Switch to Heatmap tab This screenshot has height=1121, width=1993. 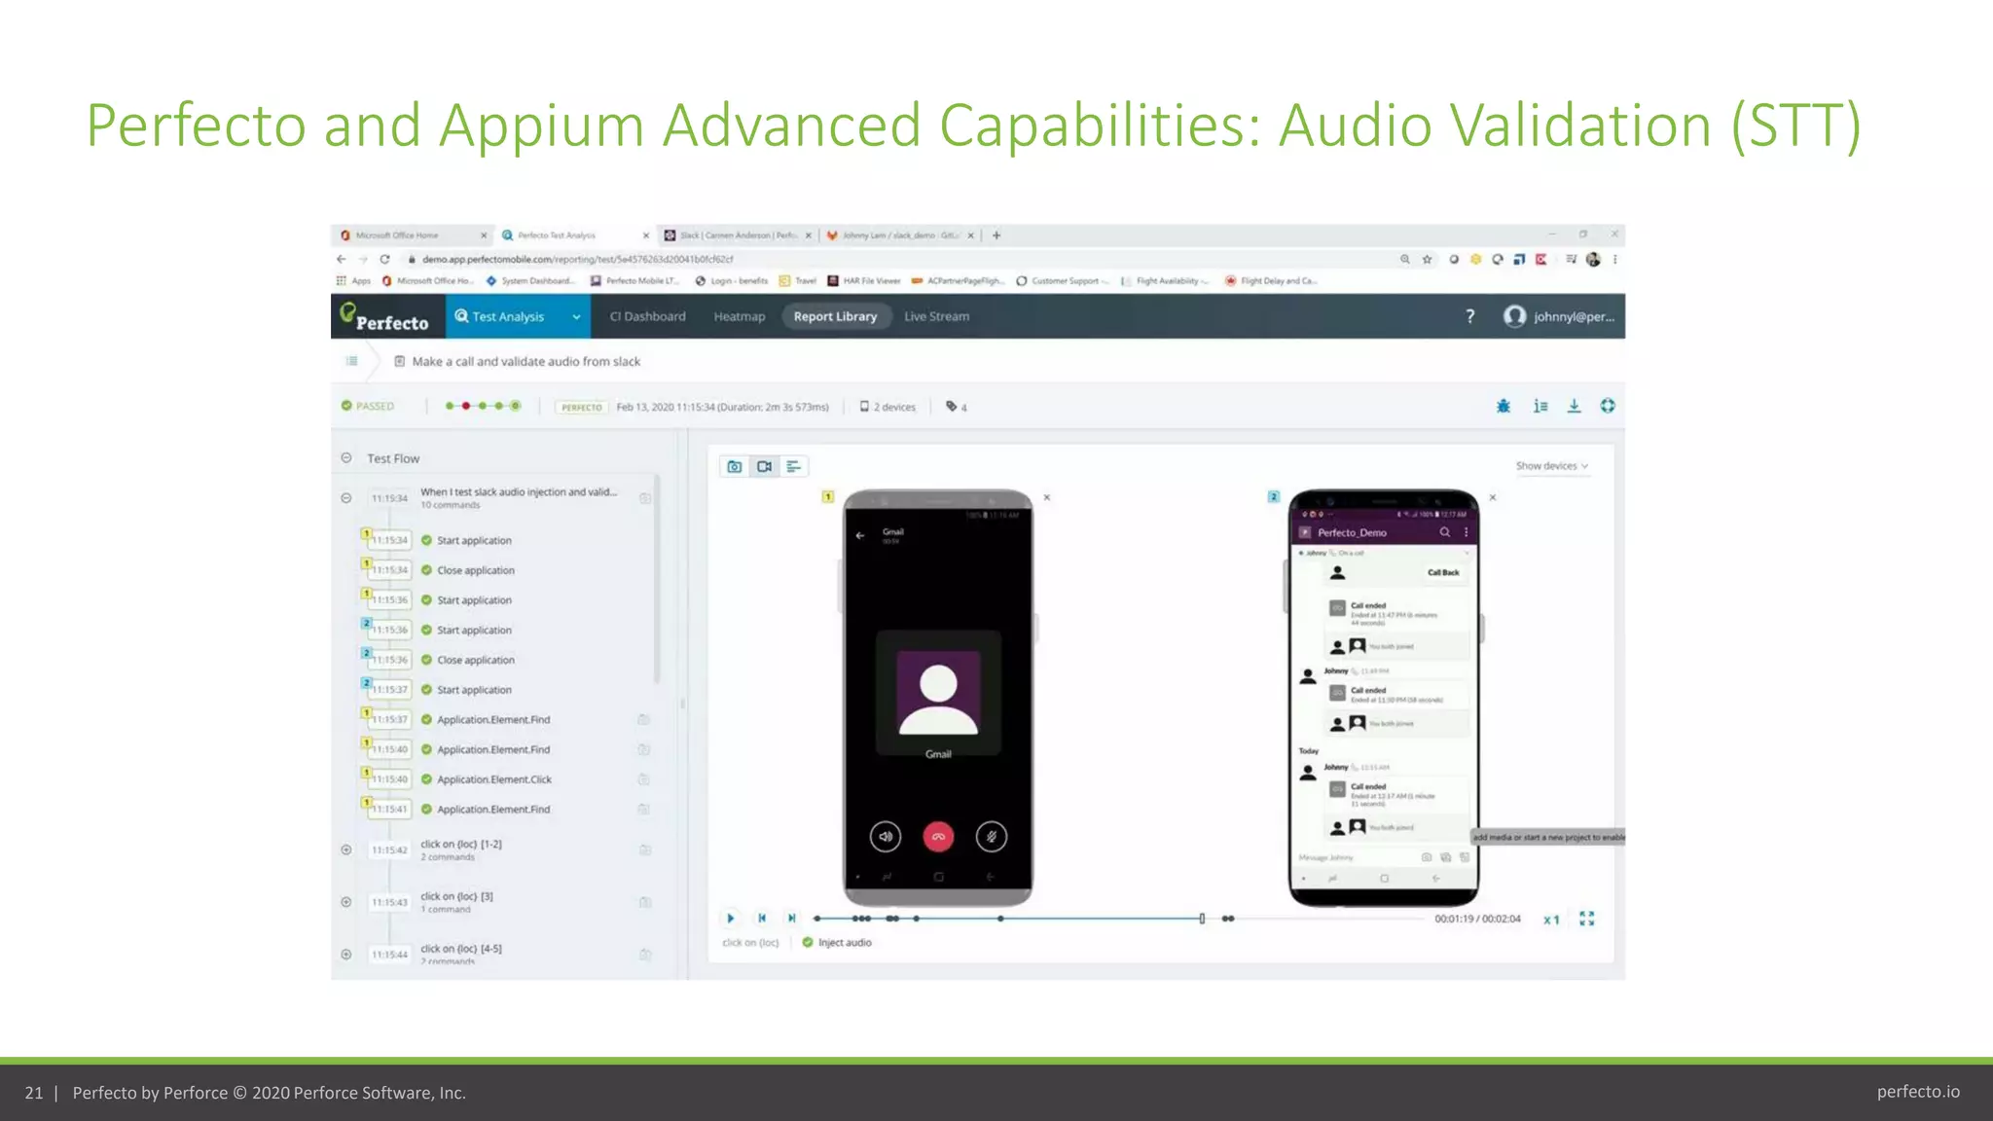740,316
